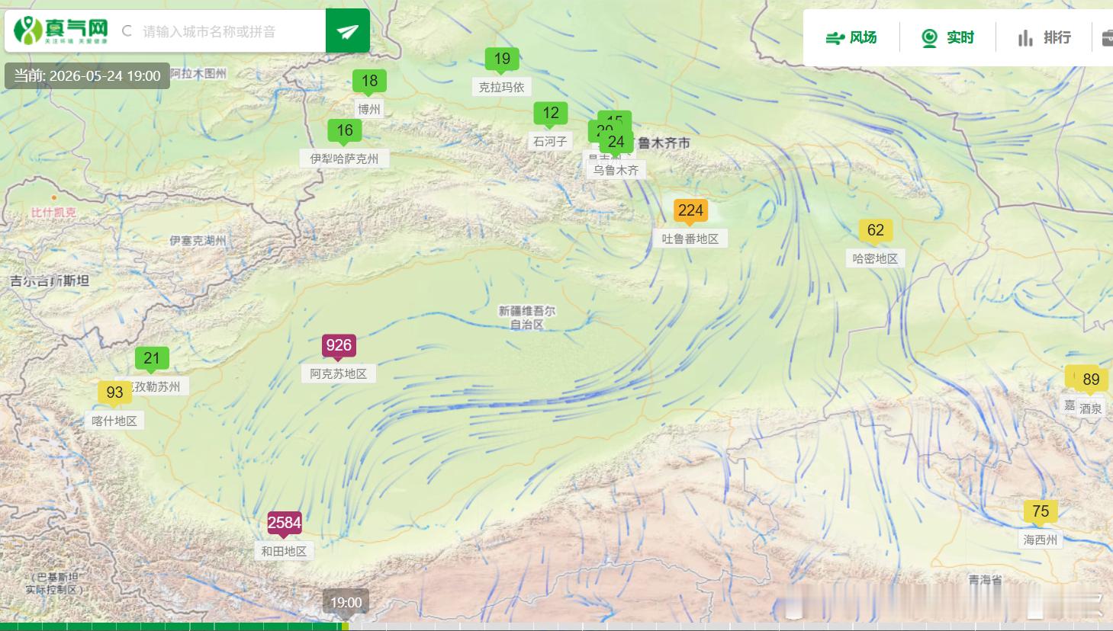Click the search field's C refresh icon
Screen dimensions: 1113x631
click(x=127, y=31)
